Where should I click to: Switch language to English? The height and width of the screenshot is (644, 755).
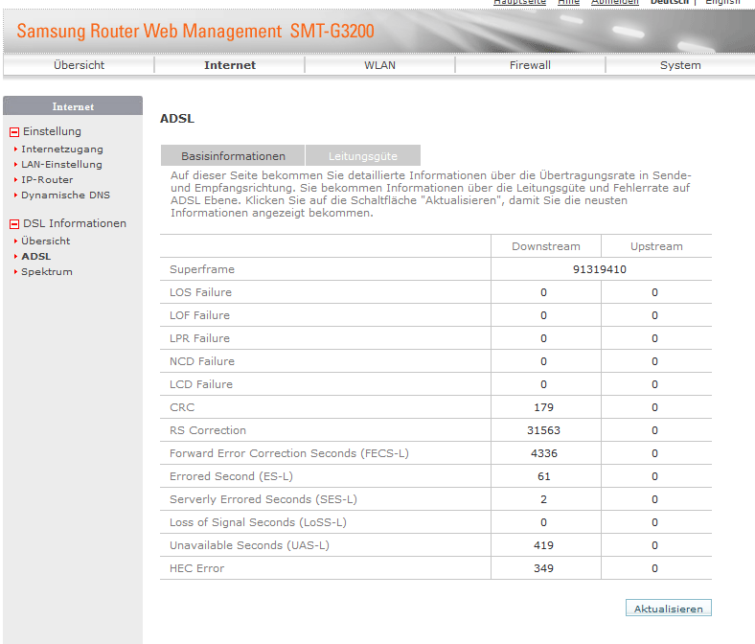pos(722,2)
